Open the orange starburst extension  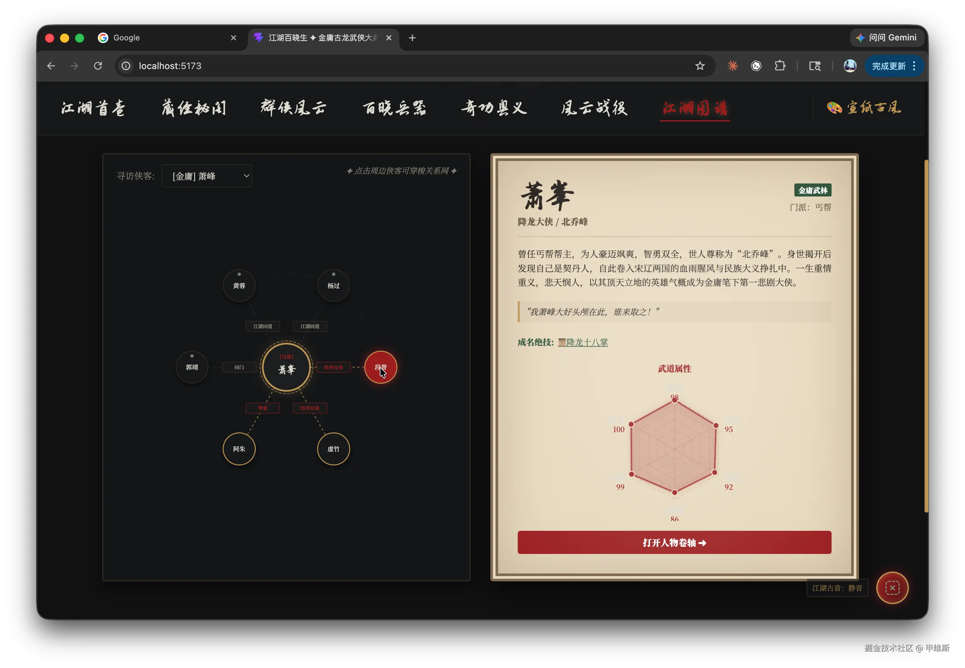pos(732,66)
